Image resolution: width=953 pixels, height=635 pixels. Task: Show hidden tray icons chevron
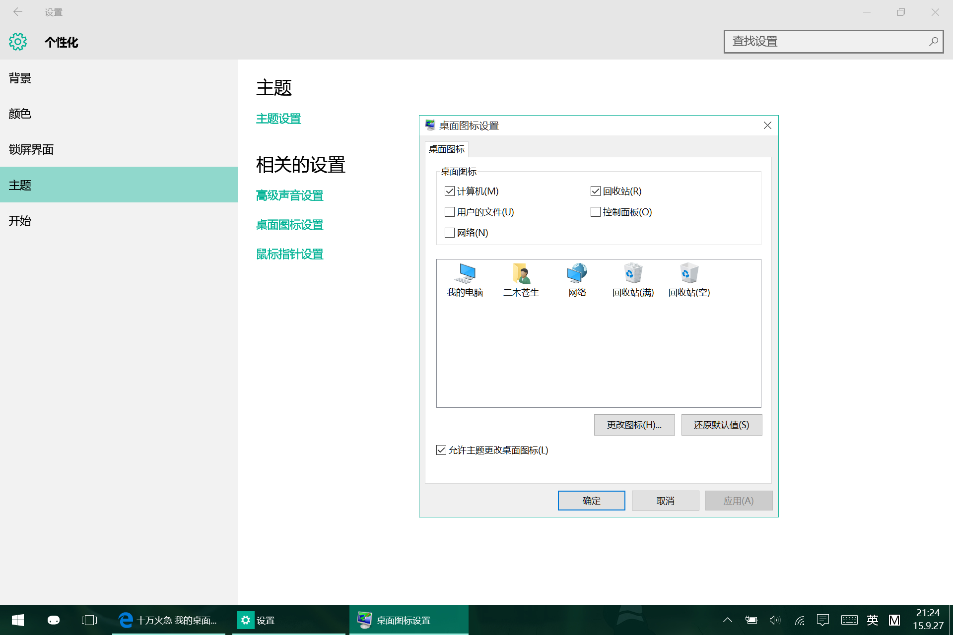(728, 620)
